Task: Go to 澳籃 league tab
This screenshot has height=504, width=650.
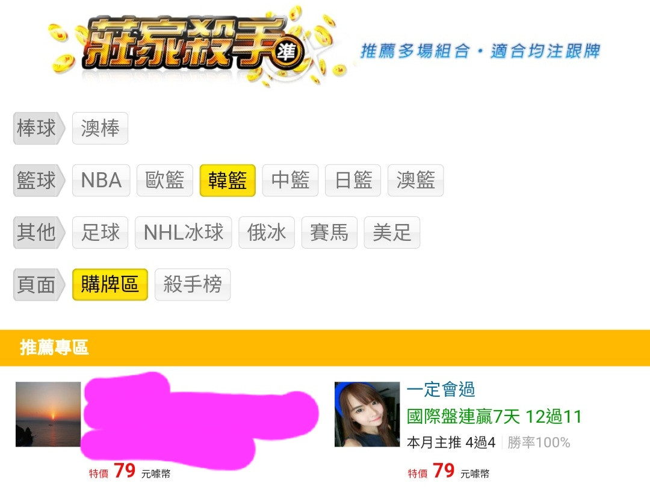Action: 415,181
